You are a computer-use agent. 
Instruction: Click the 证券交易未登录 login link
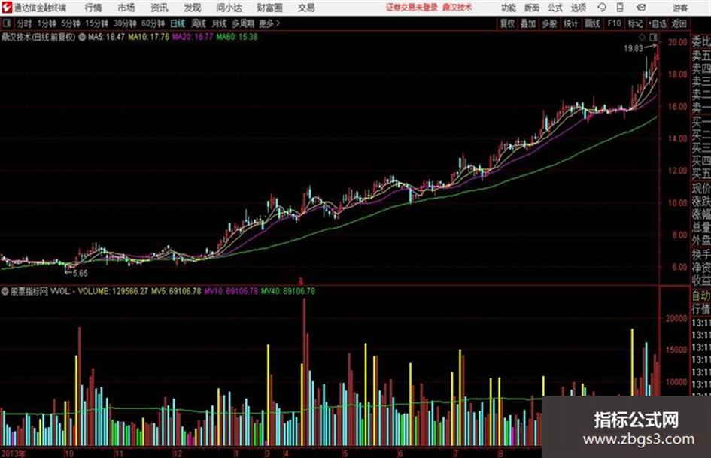tap(412, 8)
